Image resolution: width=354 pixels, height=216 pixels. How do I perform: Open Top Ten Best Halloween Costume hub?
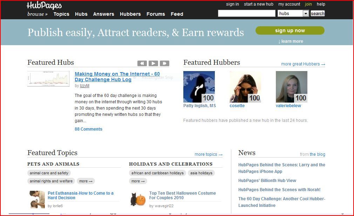(182, 195)
